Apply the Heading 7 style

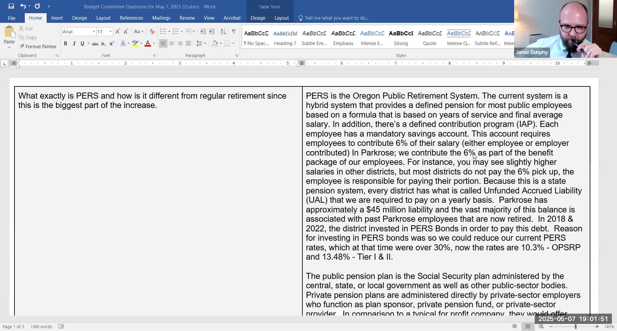(x=285, y=38)
